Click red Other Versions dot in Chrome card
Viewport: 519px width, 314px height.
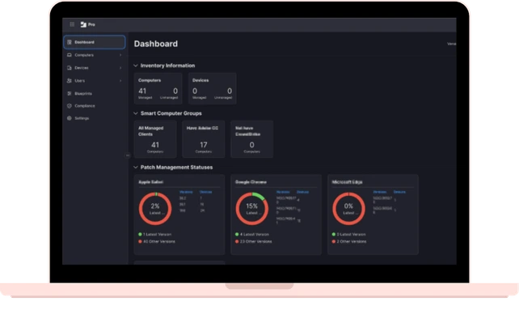pos(237,241)
